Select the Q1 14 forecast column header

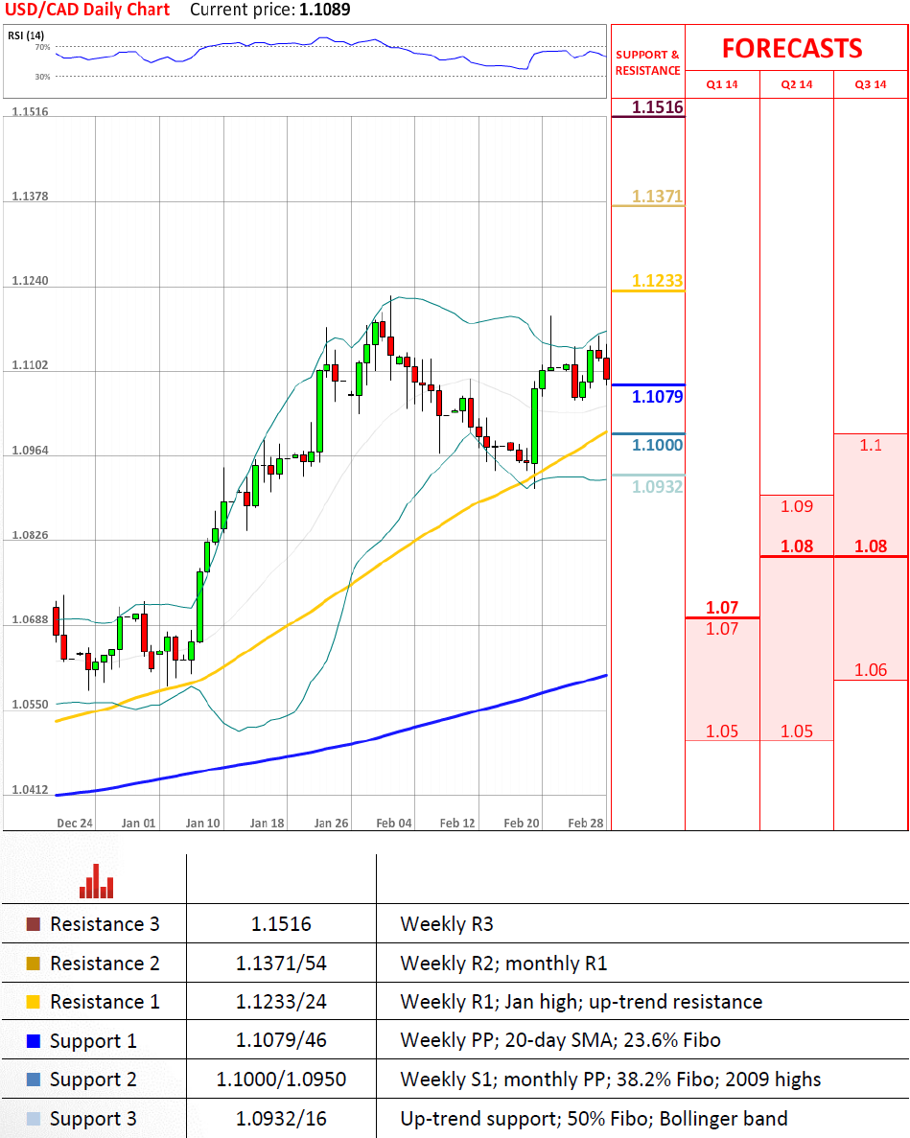click(722, 84)
